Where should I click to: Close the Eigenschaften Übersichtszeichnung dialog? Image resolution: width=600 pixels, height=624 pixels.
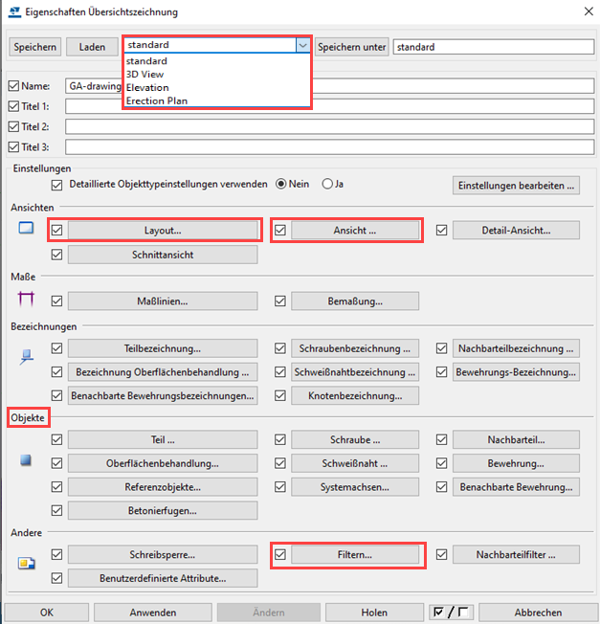pyautogui.click(x=589, y=11)
